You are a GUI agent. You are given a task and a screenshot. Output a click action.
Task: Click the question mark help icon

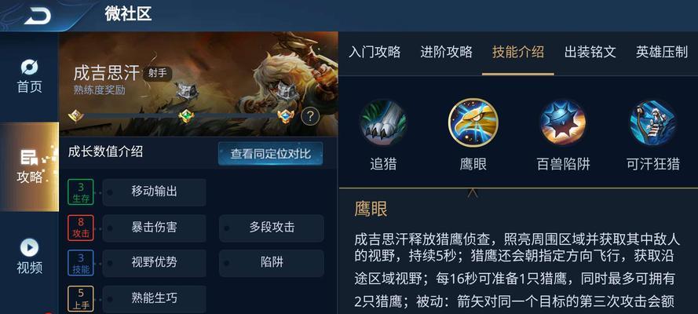coord(310,116)
